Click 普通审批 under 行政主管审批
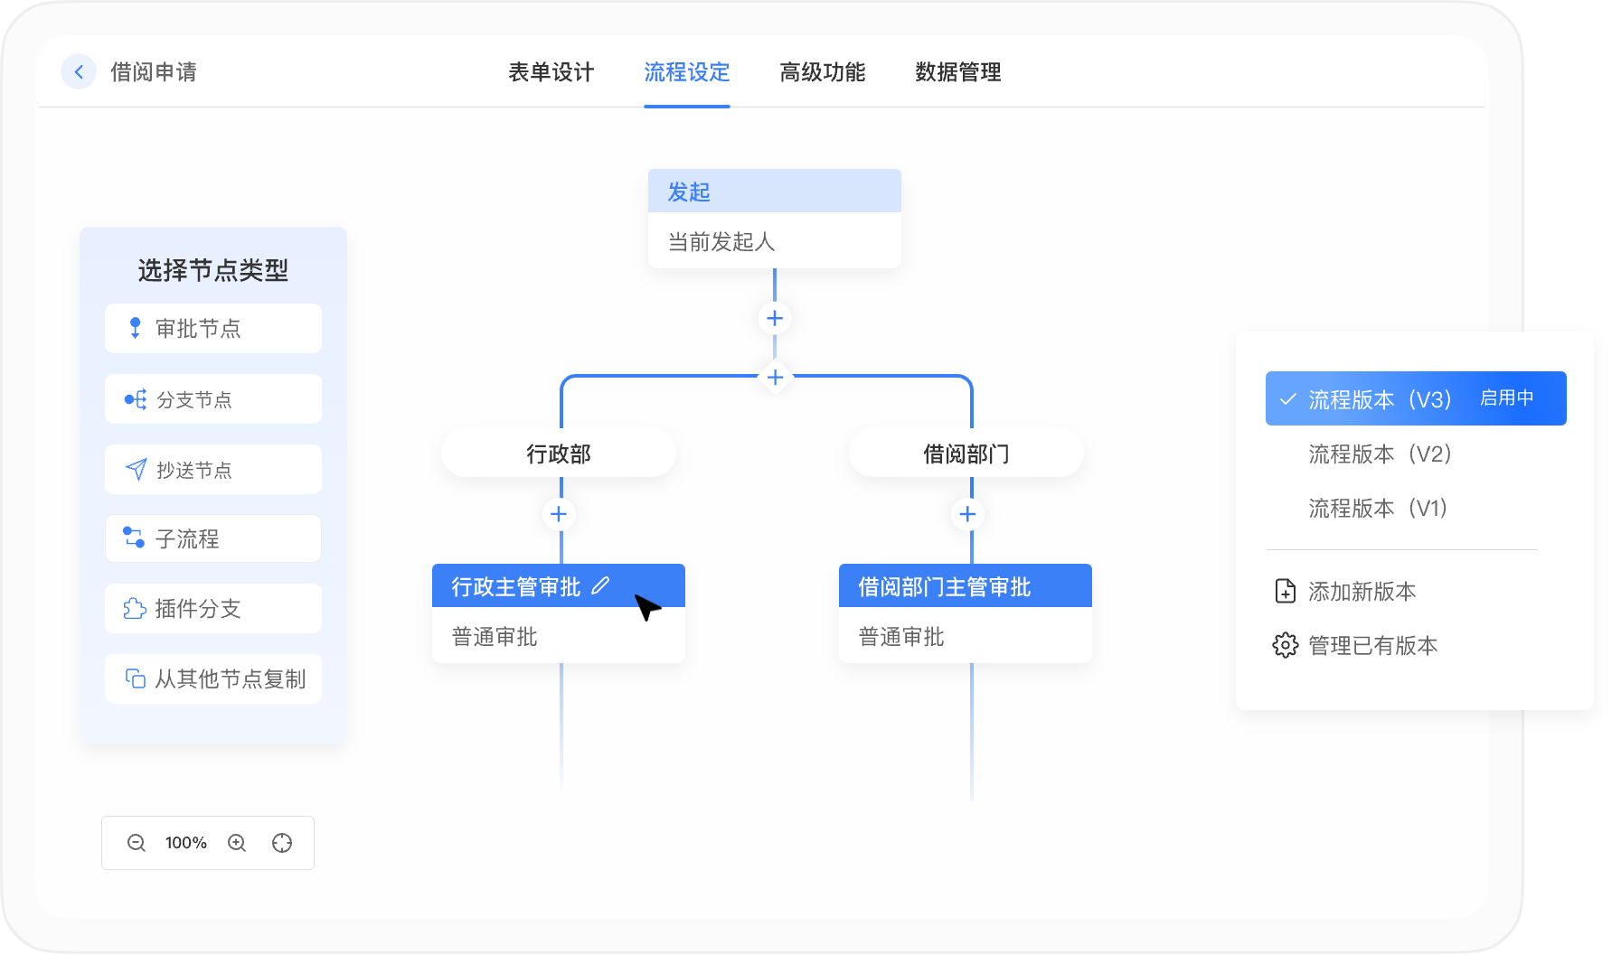 [495, 637]
